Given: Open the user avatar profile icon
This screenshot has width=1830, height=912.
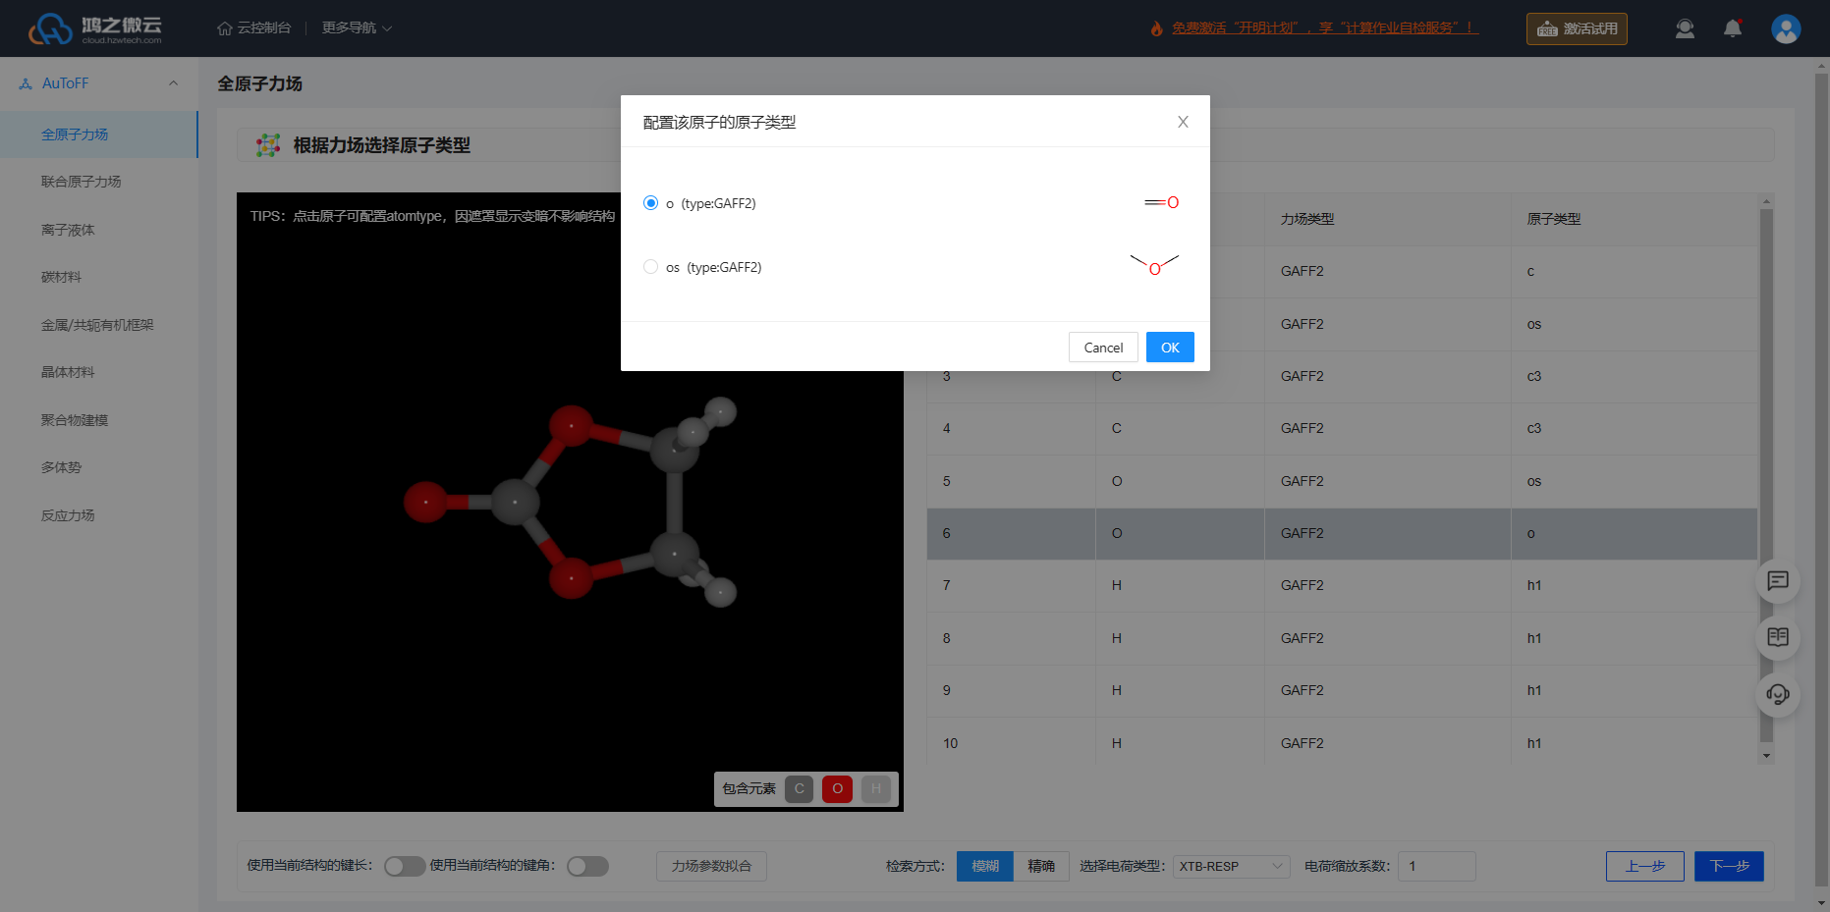Looking at the screenshot, I should tap(1786, 28).
